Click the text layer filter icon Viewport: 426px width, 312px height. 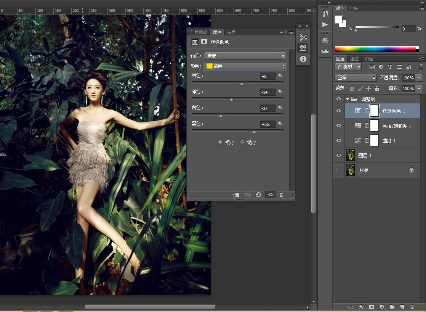point(390,67)
